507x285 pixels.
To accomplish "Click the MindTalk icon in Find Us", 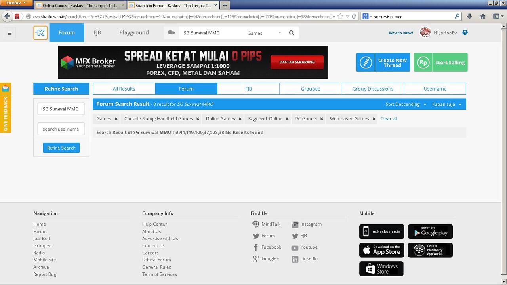I will coord(256,224).
